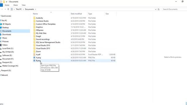Click the Custom Office Templates folder icon

[34, 24]
